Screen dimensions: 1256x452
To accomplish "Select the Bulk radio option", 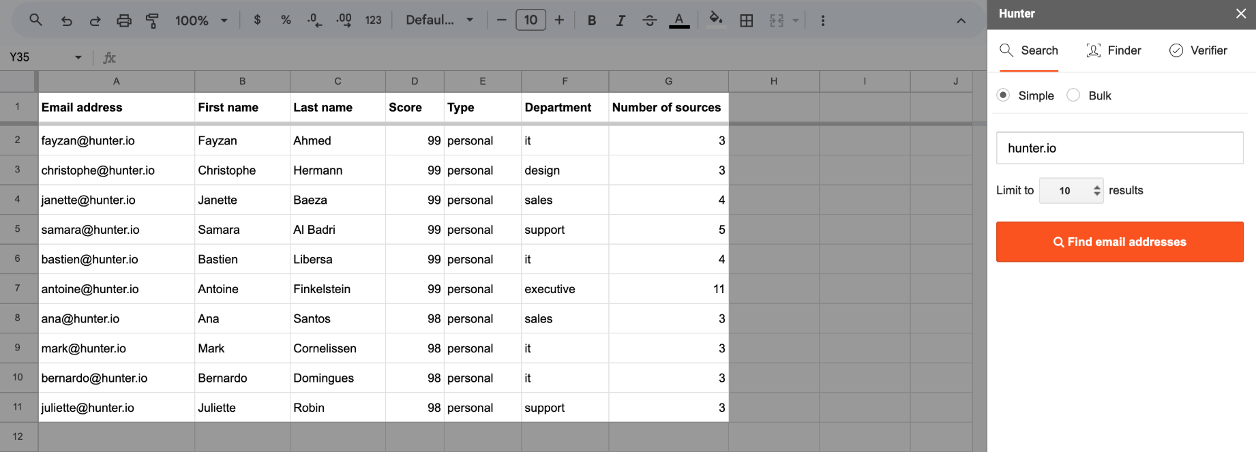I will tap(1073, 95).
